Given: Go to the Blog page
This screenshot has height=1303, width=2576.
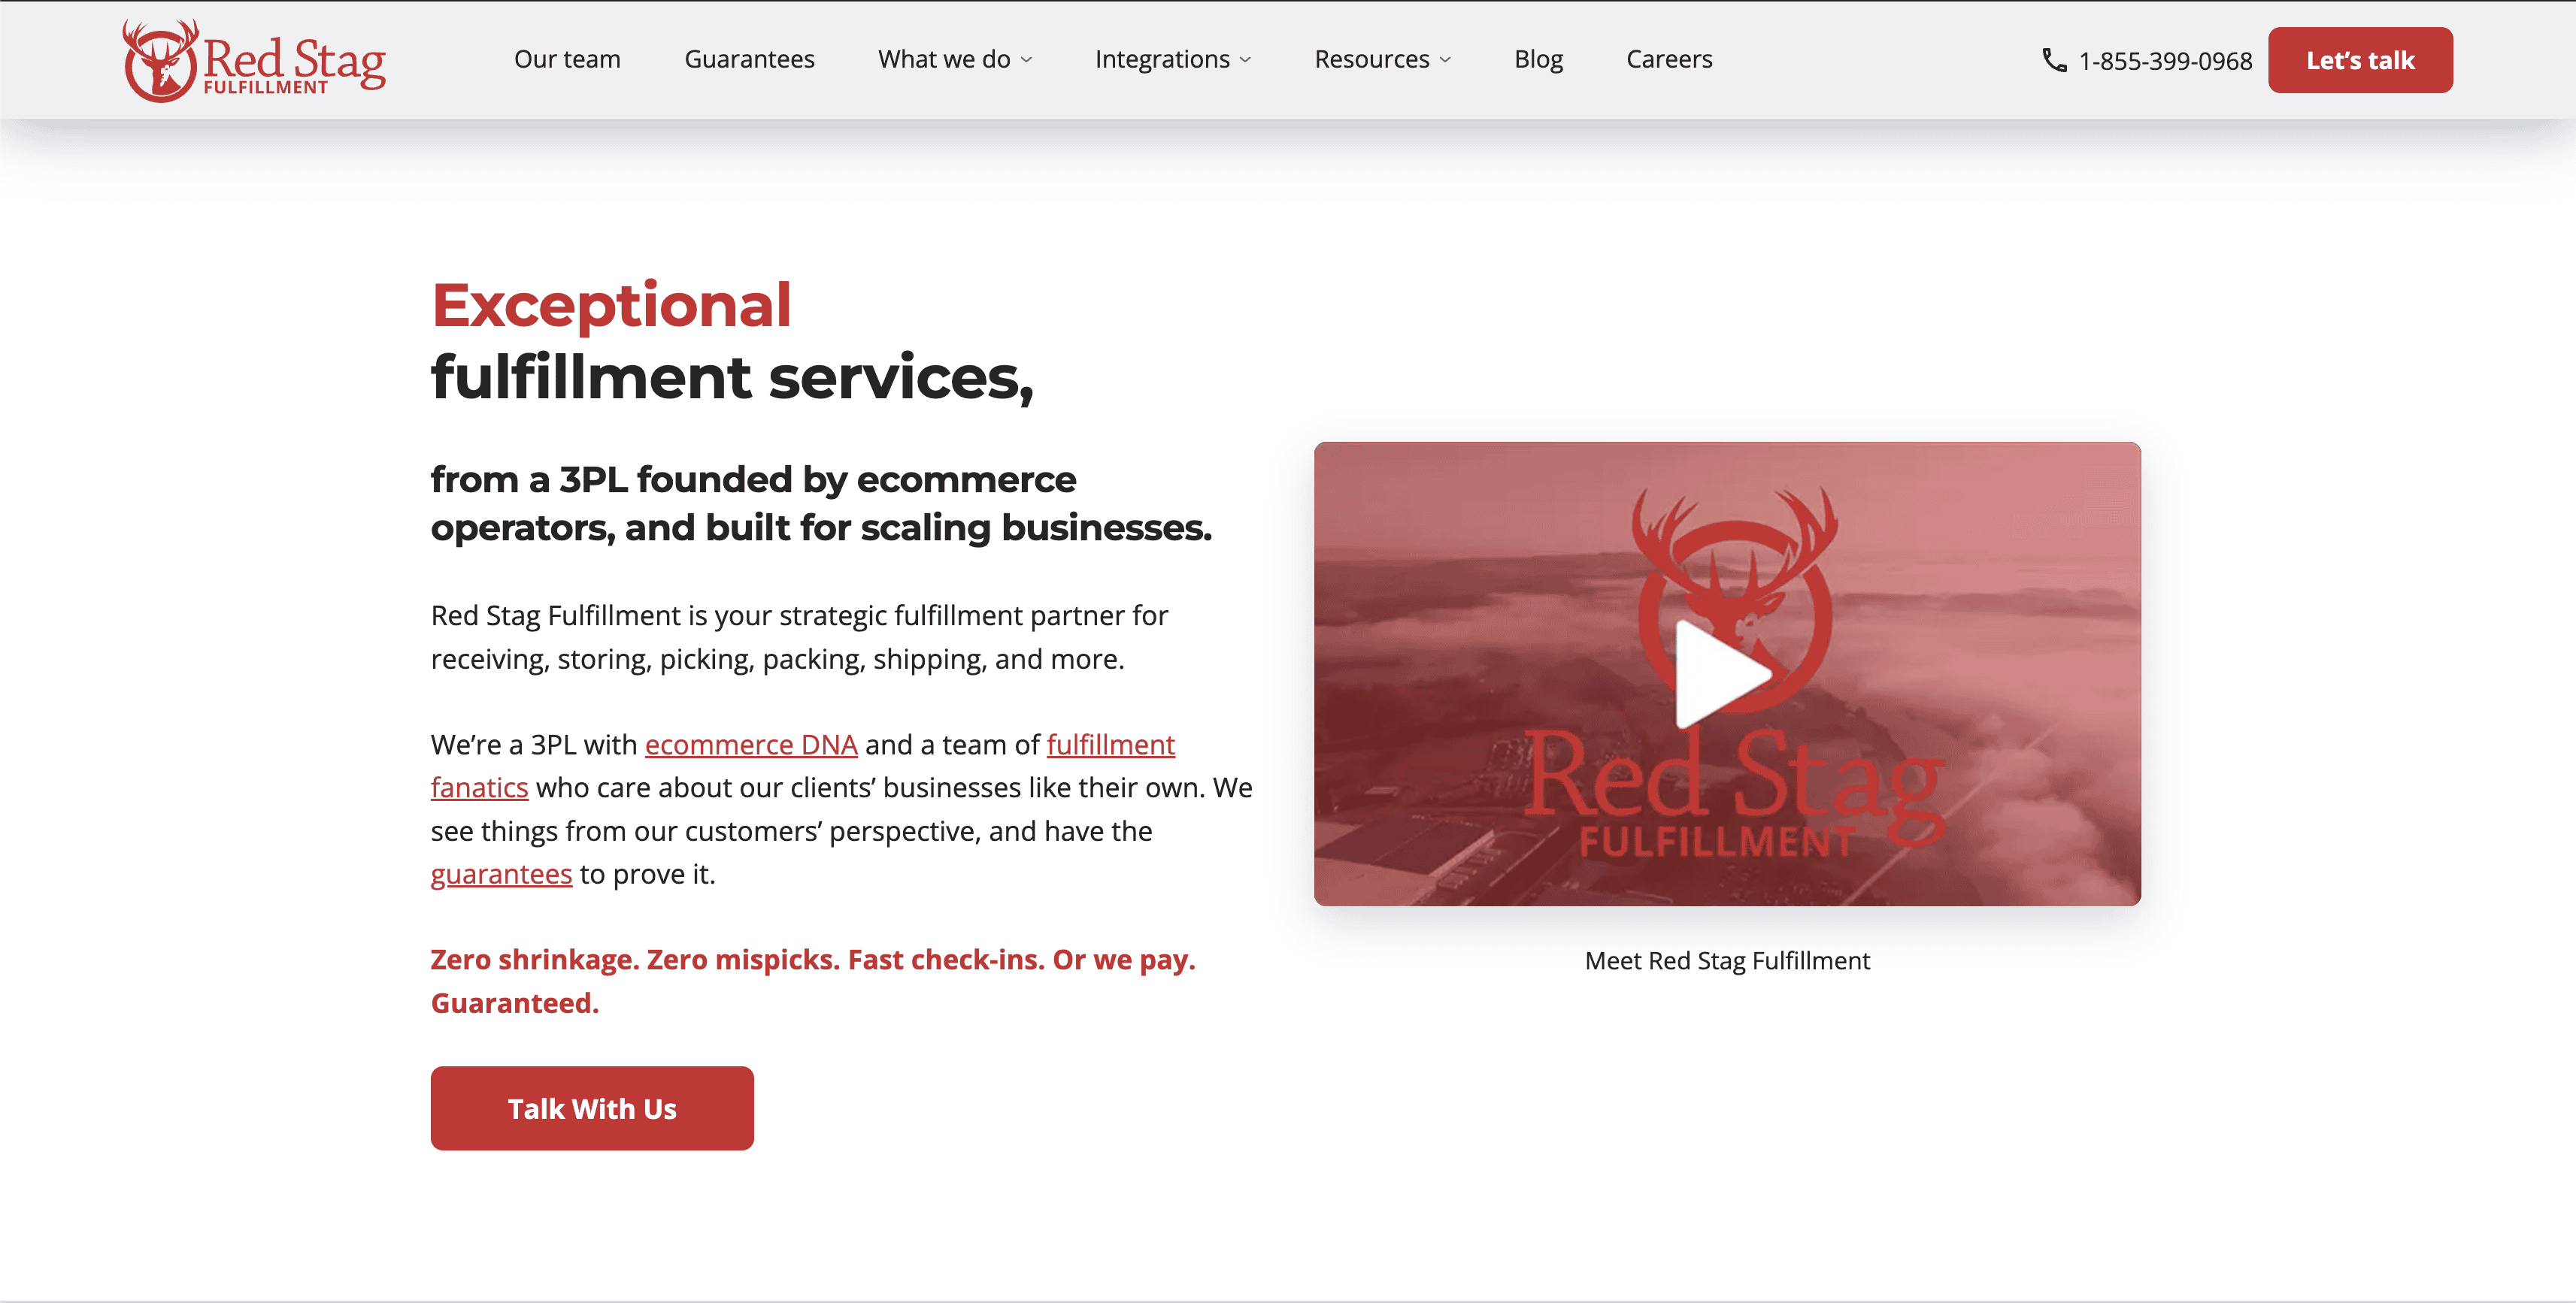Looking at the screenshot, I should tap(1538, 59).
